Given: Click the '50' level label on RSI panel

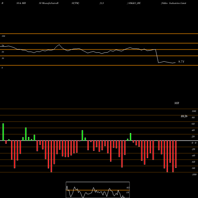Looking at the screenshot, I should [x=3, y=52].
